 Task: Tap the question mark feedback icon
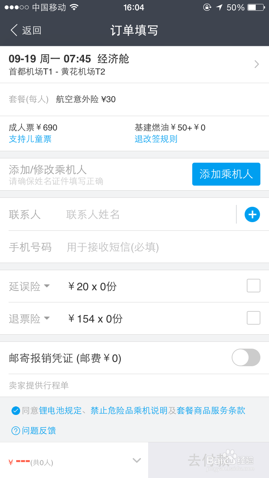(x=15, y=431)
